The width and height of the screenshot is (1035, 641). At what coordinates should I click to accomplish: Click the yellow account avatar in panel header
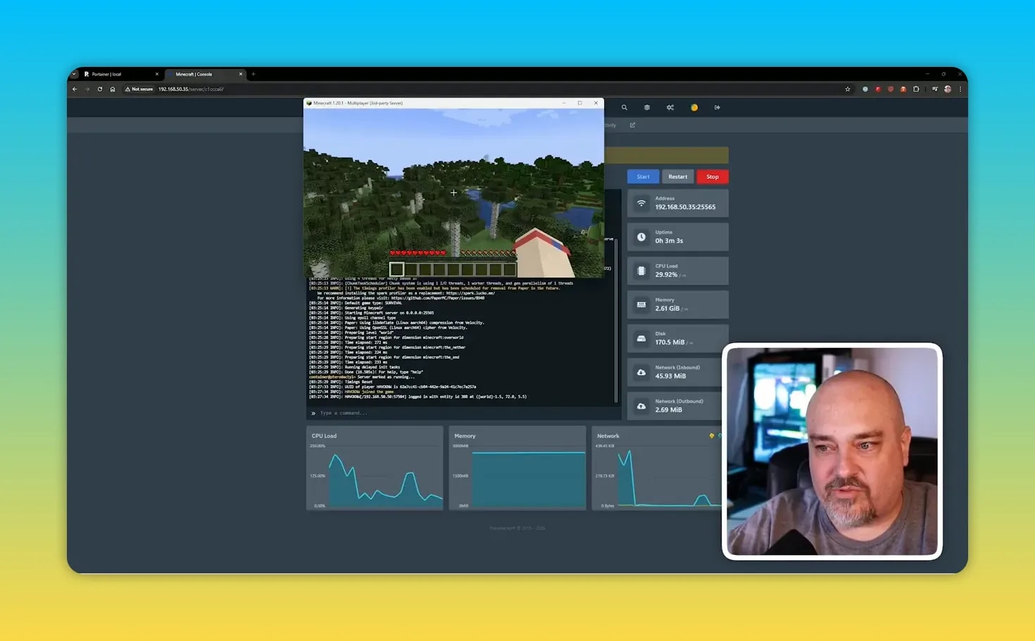coord(694,108)
